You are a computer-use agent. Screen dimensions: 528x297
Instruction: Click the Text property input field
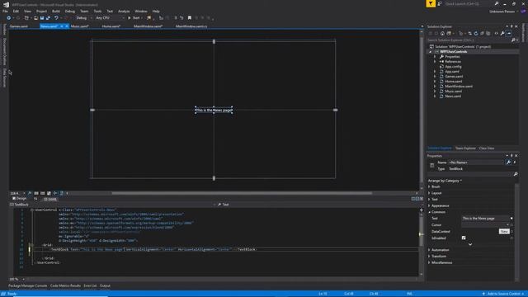coord(485,219)
